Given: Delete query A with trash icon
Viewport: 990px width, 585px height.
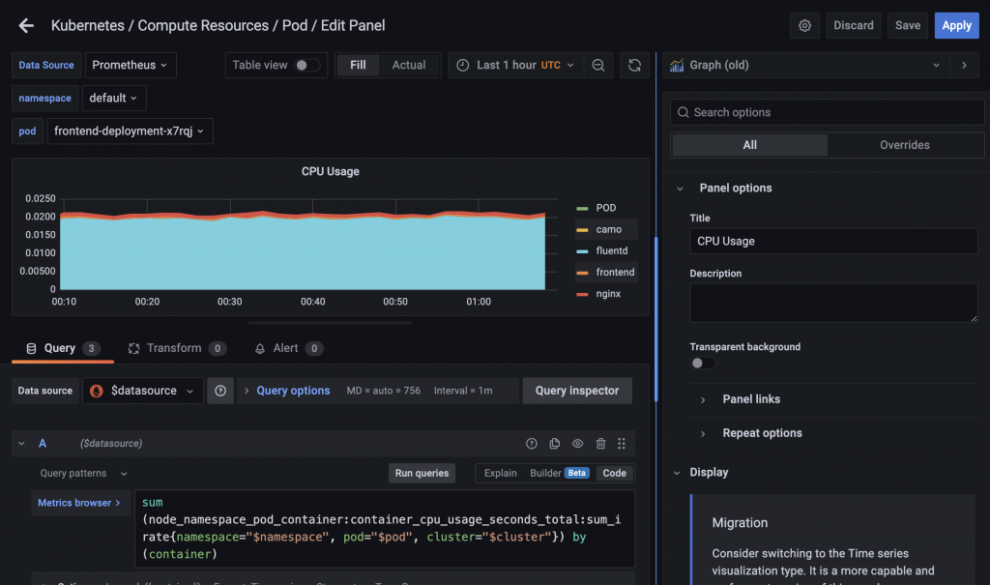Looking at the screenshot, I should coord(600,444).
